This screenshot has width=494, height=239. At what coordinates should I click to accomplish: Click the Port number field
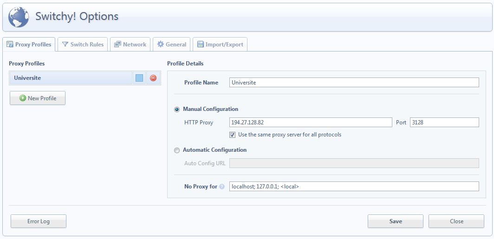[x=444, y=123]
